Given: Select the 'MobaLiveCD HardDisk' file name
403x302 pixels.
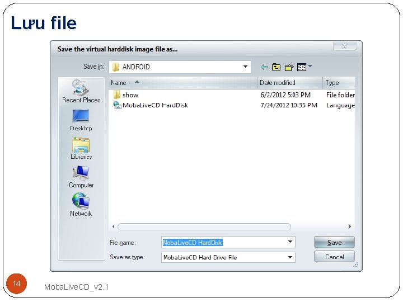Looking at the screenshot, I should tap(155, 105).
